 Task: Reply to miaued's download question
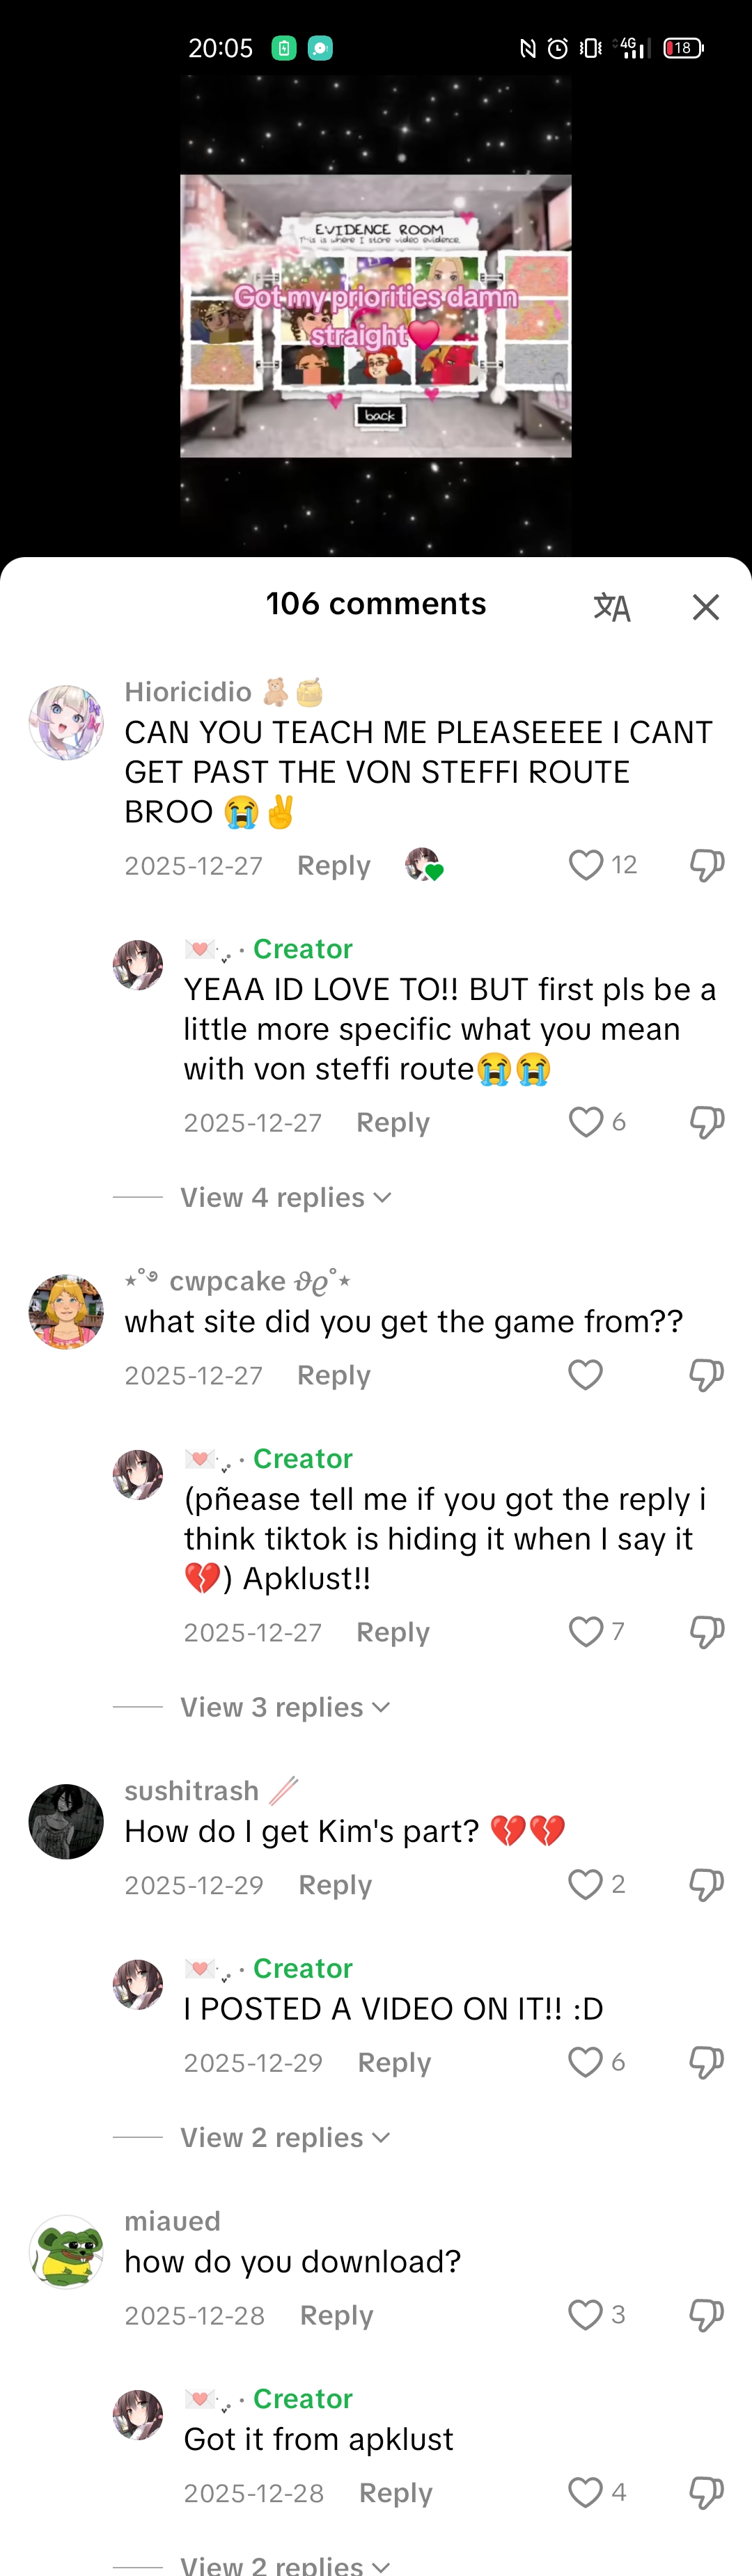tap(336, 2315)
